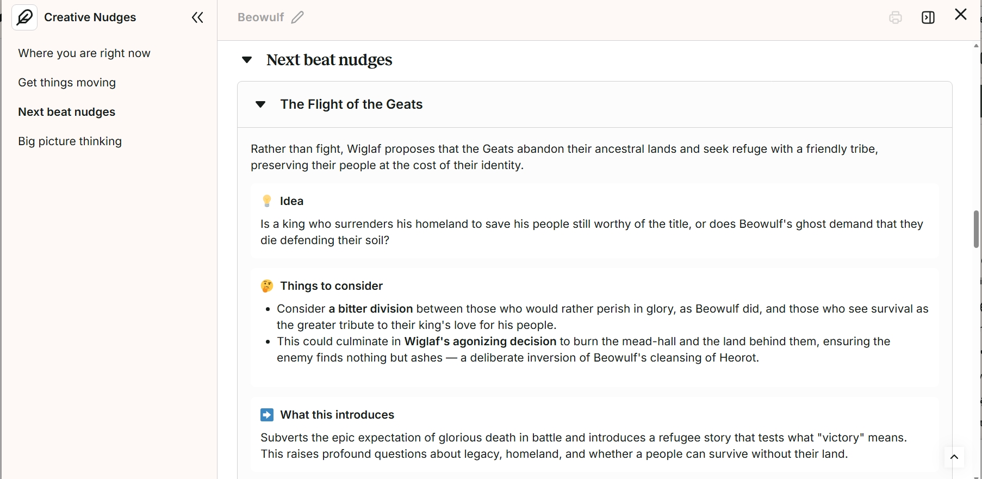The image size is (982, 479).
Task: Collapse The Flight of the Geats card
Action: point(260,104)
